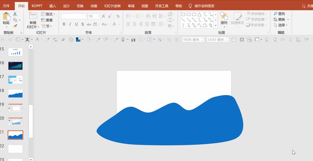313x161 pixels.
Task: Click the New Slide icon
Action: pos(33,16)
